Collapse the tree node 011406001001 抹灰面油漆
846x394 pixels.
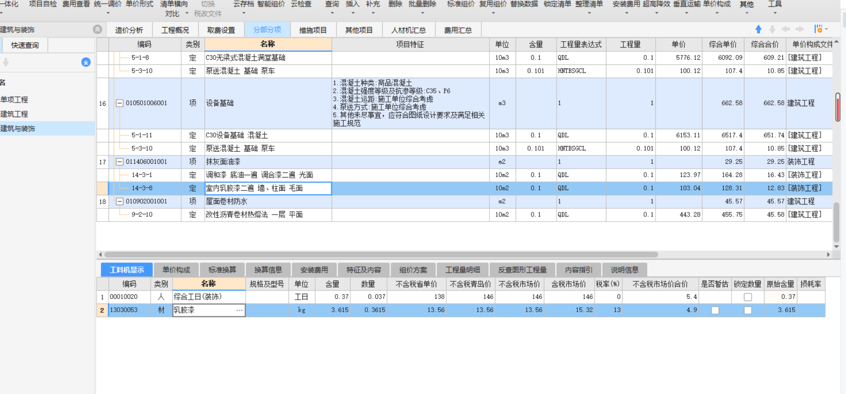[x=119, y=162]
